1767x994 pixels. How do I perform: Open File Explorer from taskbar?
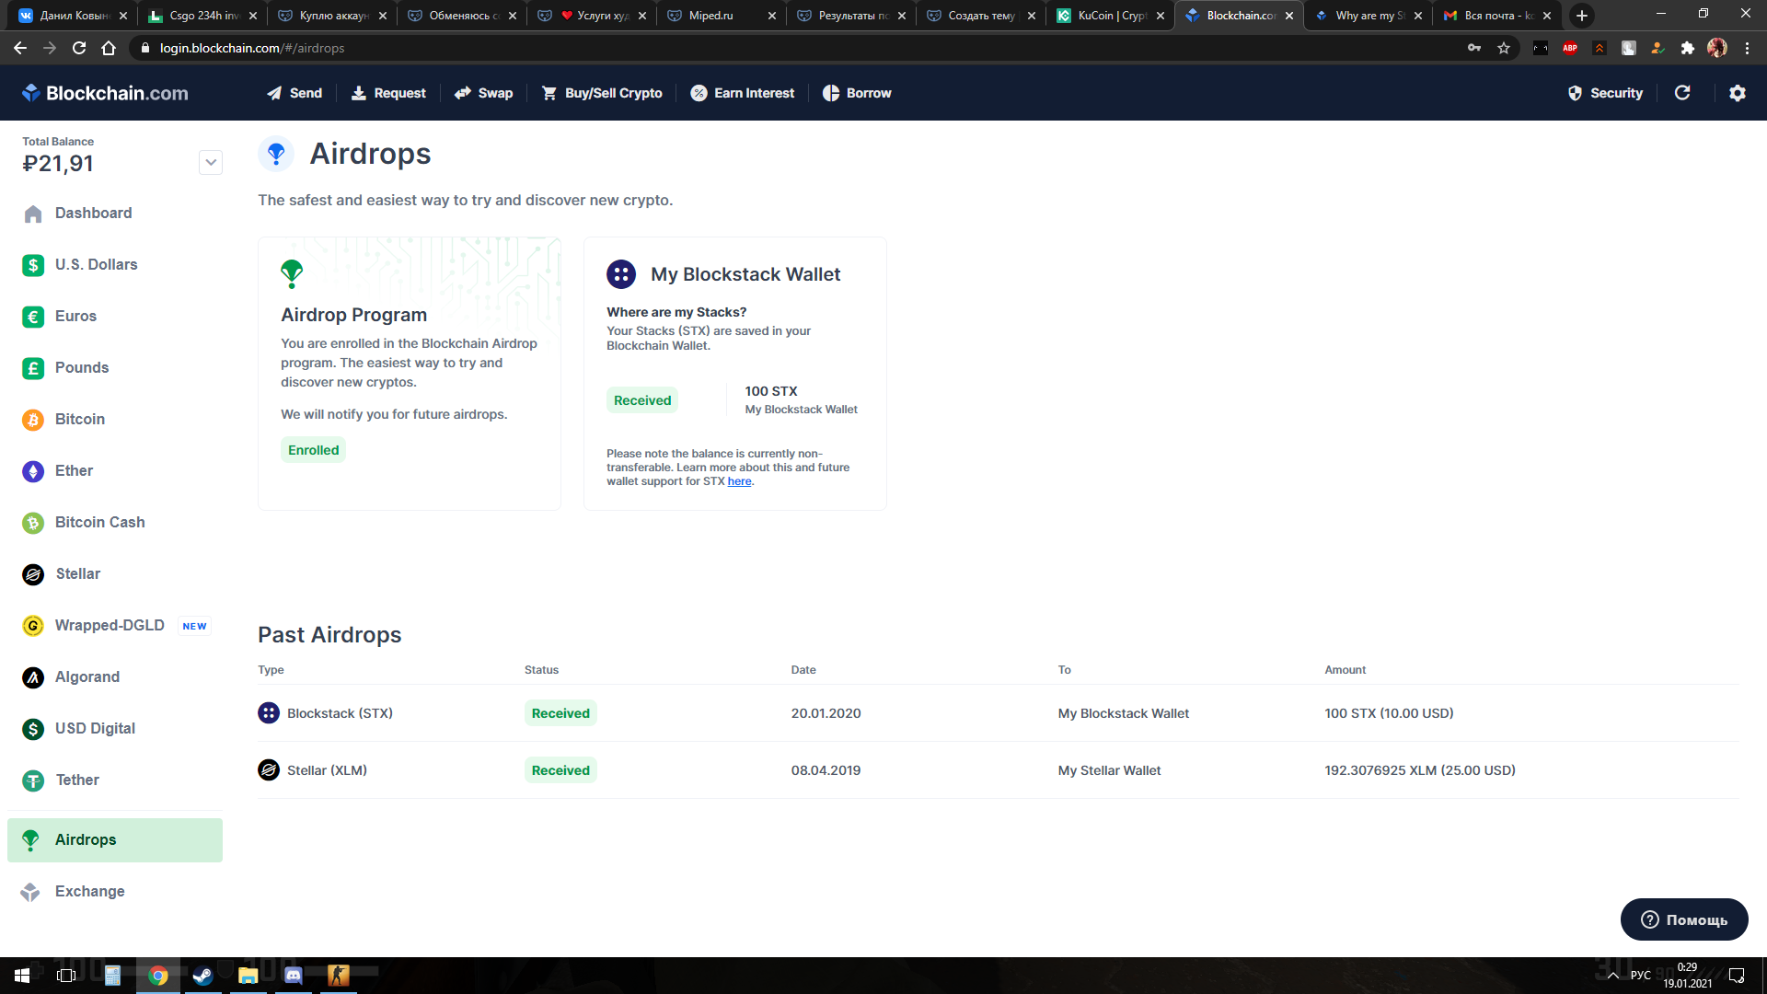[x=248, y=976]
